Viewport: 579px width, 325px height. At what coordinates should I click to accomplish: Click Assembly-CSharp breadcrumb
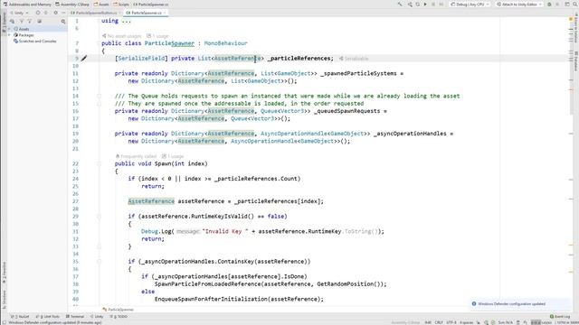click(72, 5)
